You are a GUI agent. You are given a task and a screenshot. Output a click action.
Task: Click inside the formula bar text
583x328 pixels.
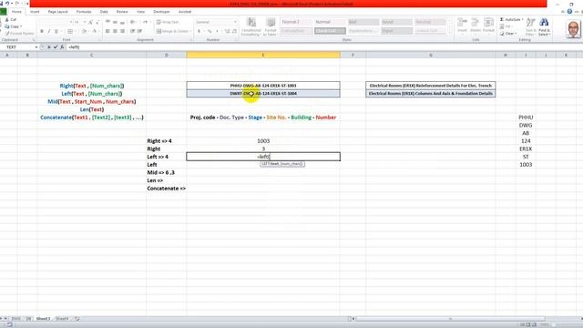(323, 47)
